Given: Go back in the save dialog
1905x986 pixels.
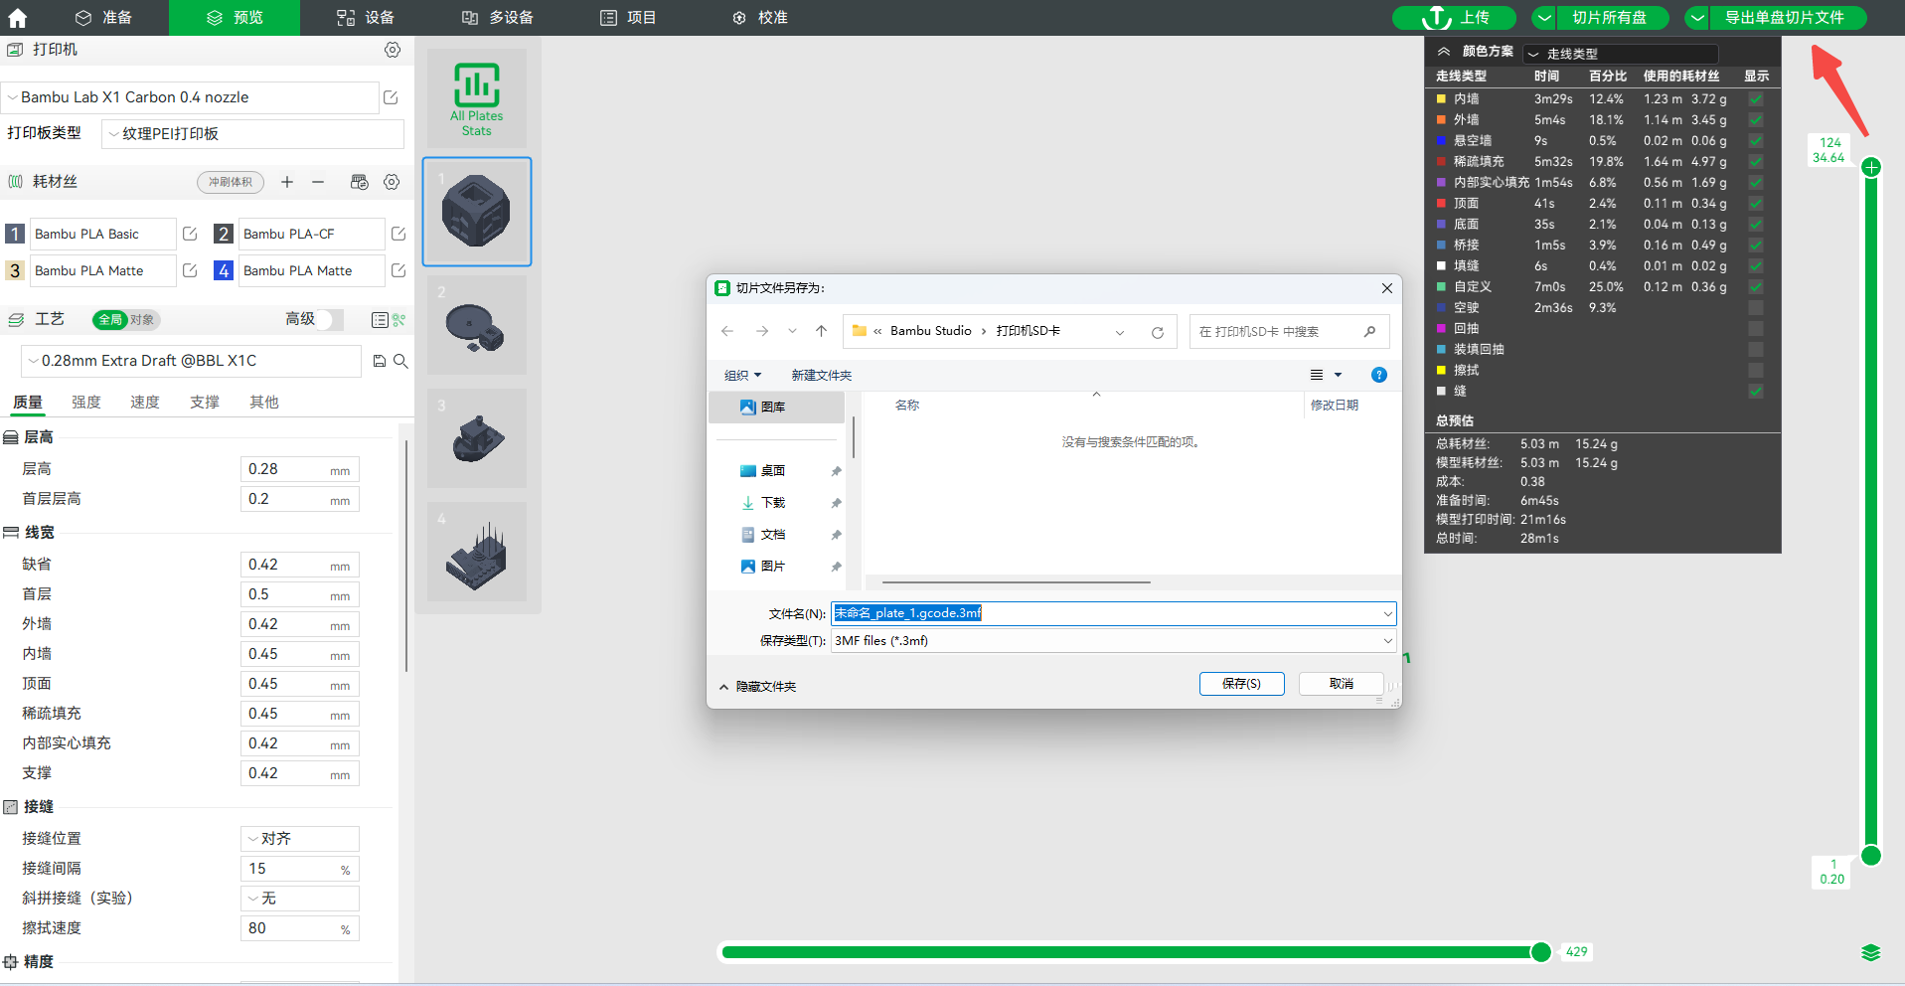Looking at the screenshot, I should tap(727, 331).
